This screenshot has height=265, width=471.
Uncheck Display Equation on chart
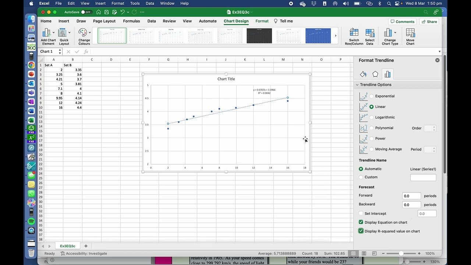click(361, 222)
